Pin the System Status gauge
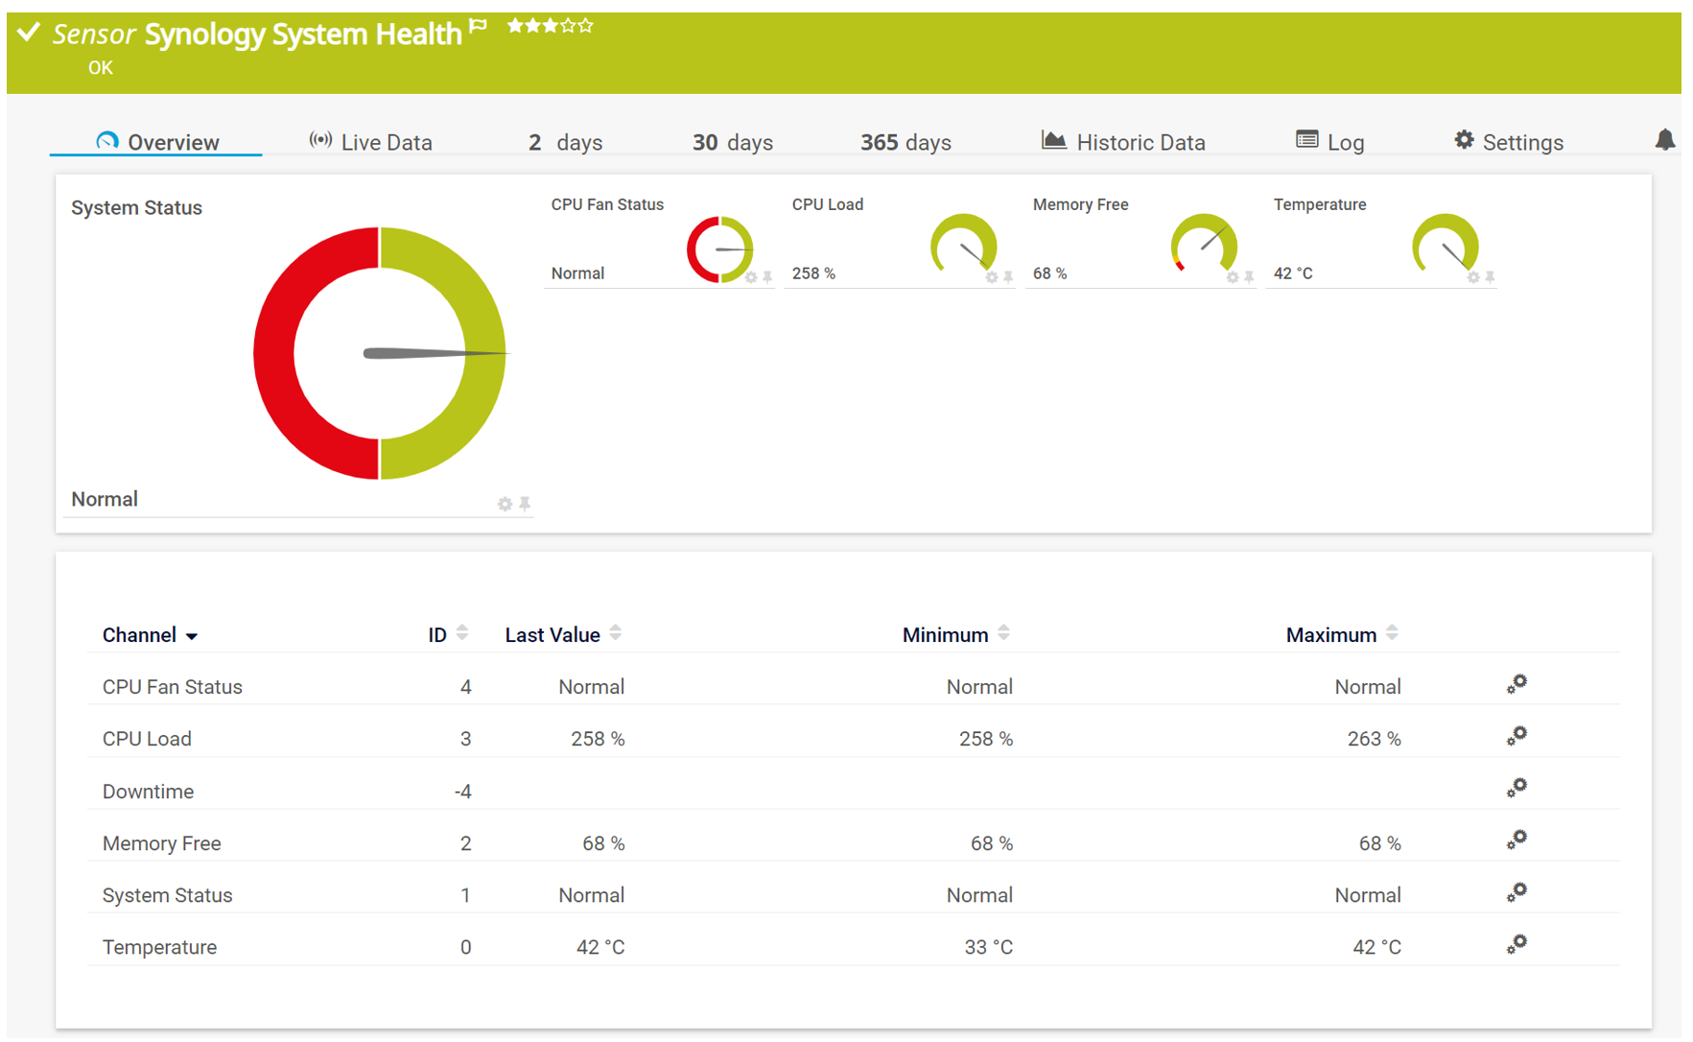Image resolution: width=1693 pixels, height=1042 pixels. point(526,504)
